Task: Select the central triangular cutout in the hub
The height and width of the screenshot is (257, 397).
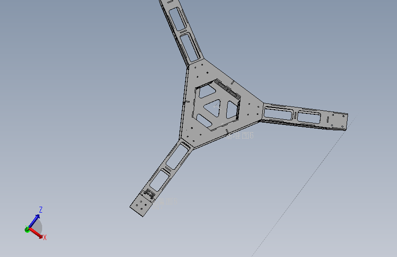Action: 212,108
